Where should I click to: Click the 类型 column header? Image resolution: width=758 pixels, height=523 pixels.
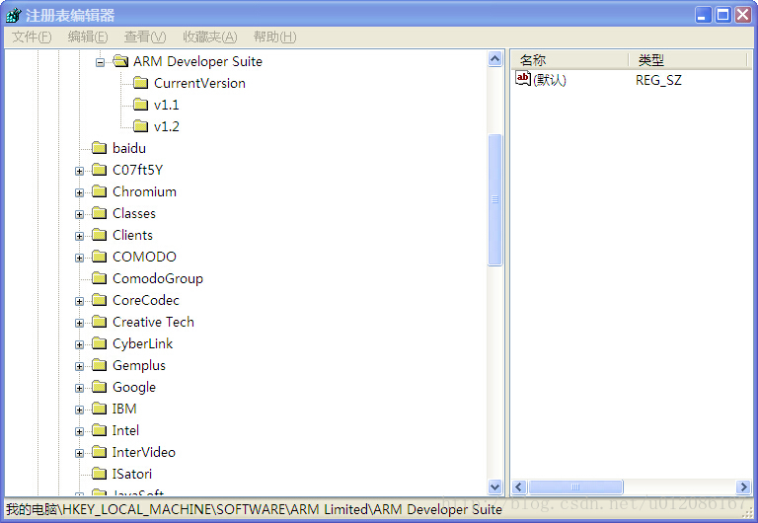pyautogui.click(x=688, y=60)
